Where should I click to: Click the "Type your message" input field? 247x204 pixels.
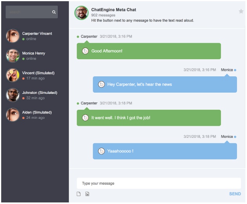pos(159,183)
